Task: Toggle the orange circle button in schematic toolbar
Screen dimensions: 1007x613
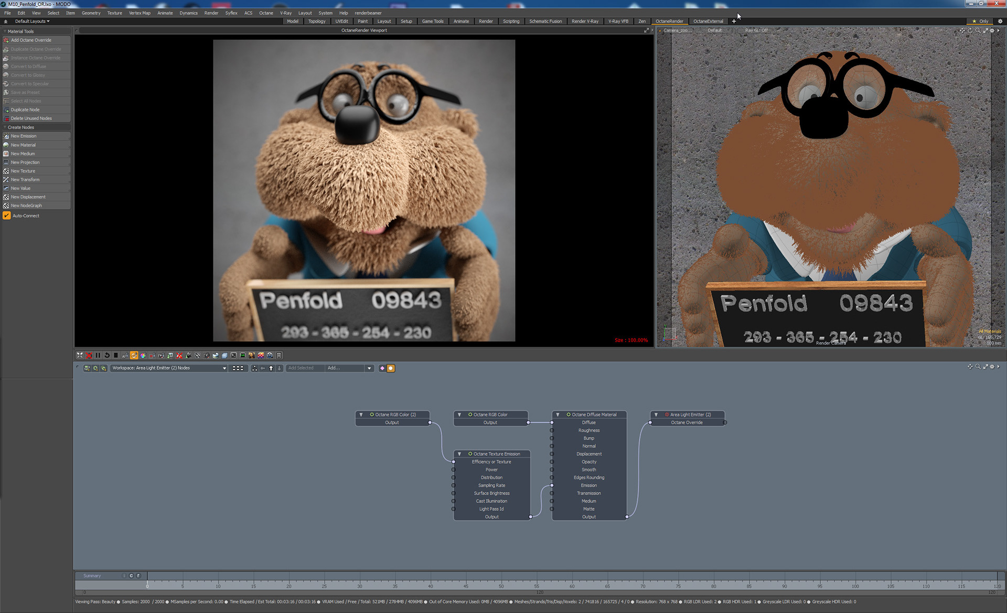Action: pyautogui.click(x=391, y=368)
